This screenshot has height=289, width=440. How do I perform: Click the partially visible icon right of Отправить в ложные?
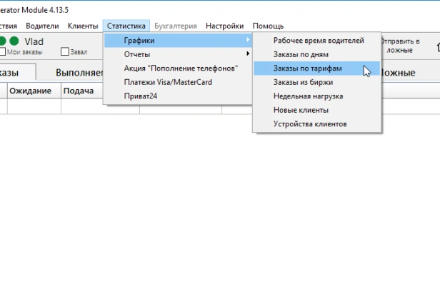437,47
